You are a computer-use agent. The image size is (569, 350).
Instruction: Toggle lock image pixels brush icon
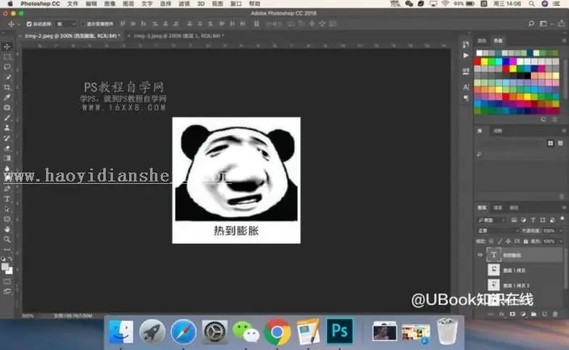[500, 241]
